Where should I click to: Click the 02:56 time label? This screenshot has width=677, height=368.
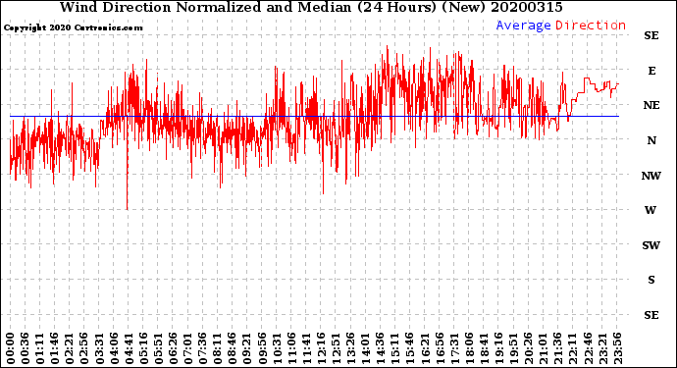tap(83, 348)
